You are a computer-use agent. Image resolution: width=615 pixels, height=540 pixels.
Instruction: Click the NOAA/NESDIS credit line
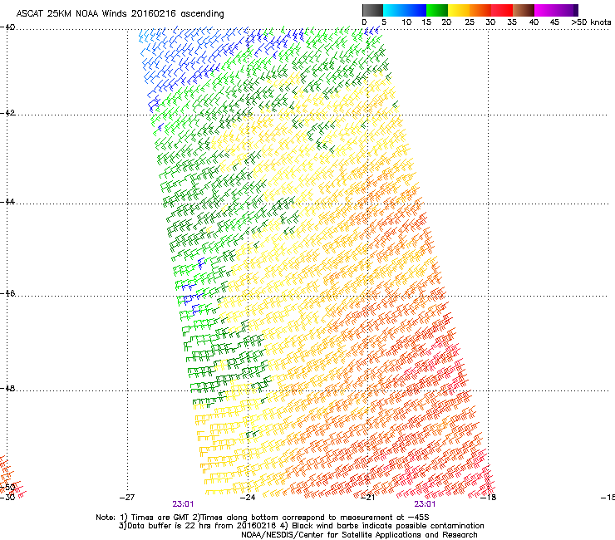click(359, 535)
